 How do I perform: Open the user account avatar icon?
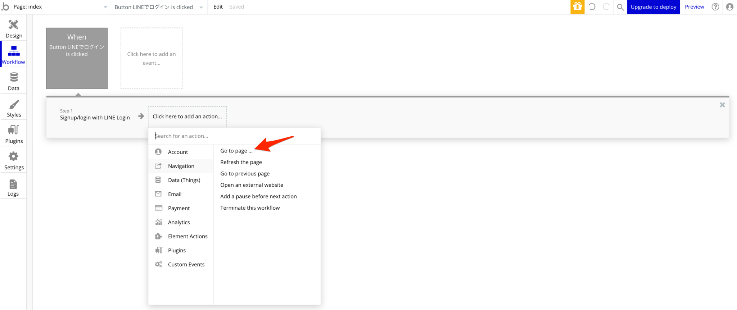[x=729, y=7]
